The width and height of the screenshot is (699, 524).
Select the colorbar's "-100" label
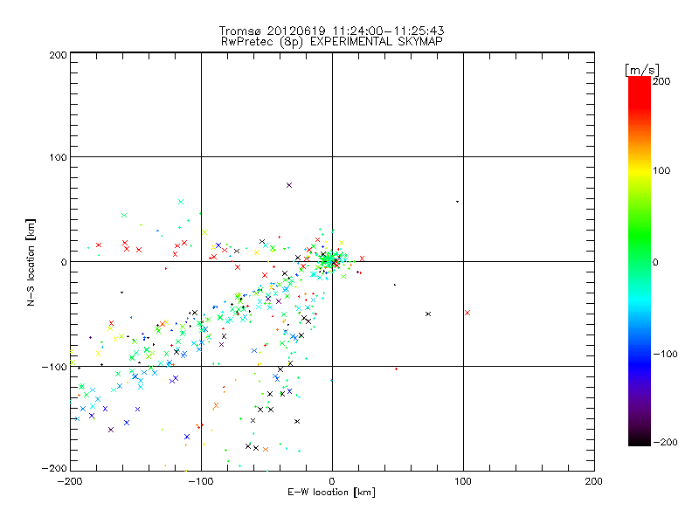tap(665, 354)
